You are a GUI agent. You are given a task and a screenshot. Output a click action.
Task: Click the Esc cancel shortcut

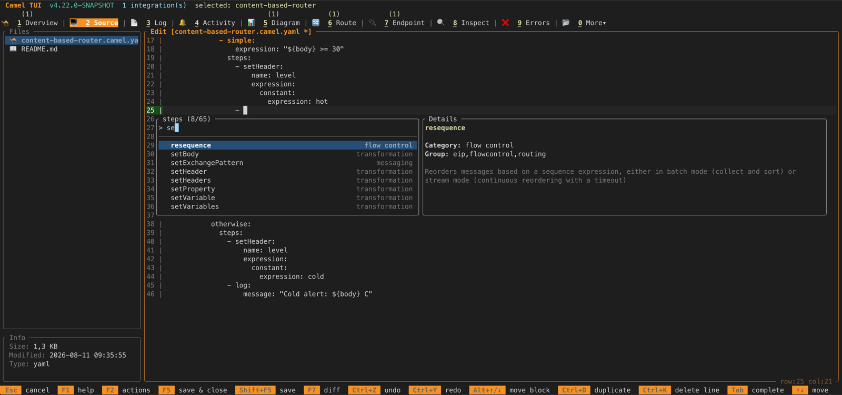tap(26, 390)
